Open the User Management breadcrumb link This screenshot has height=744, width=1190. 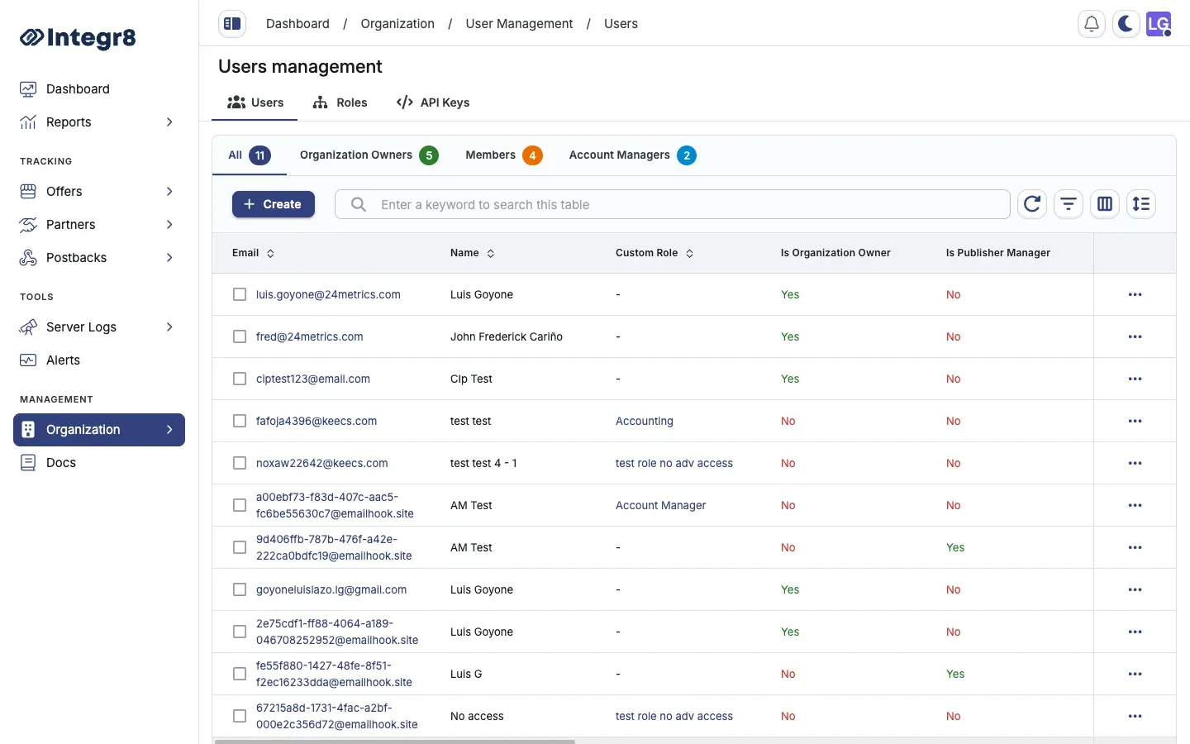(x=519, y=24)
